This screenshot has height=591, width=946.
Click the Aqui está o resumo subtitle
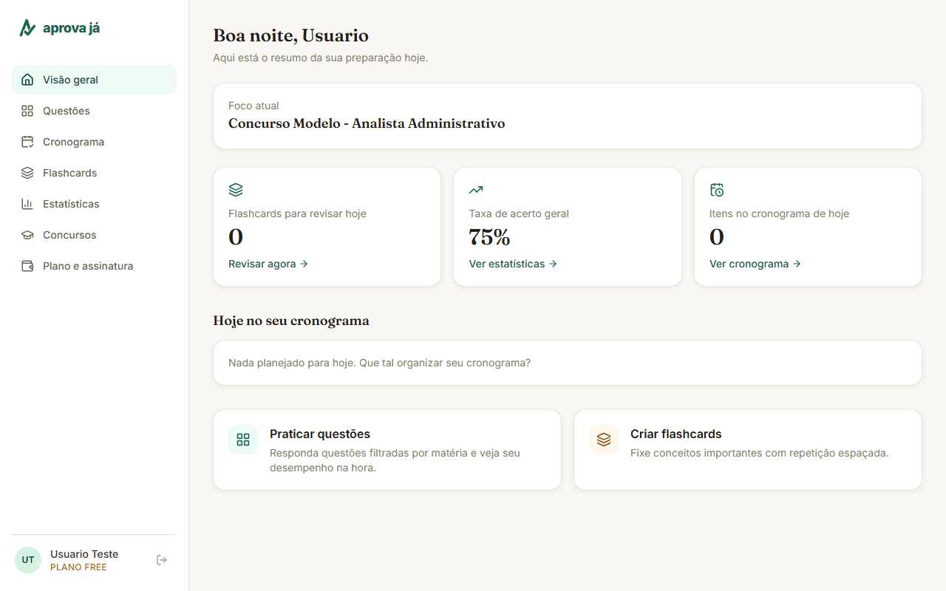(321, 58)
